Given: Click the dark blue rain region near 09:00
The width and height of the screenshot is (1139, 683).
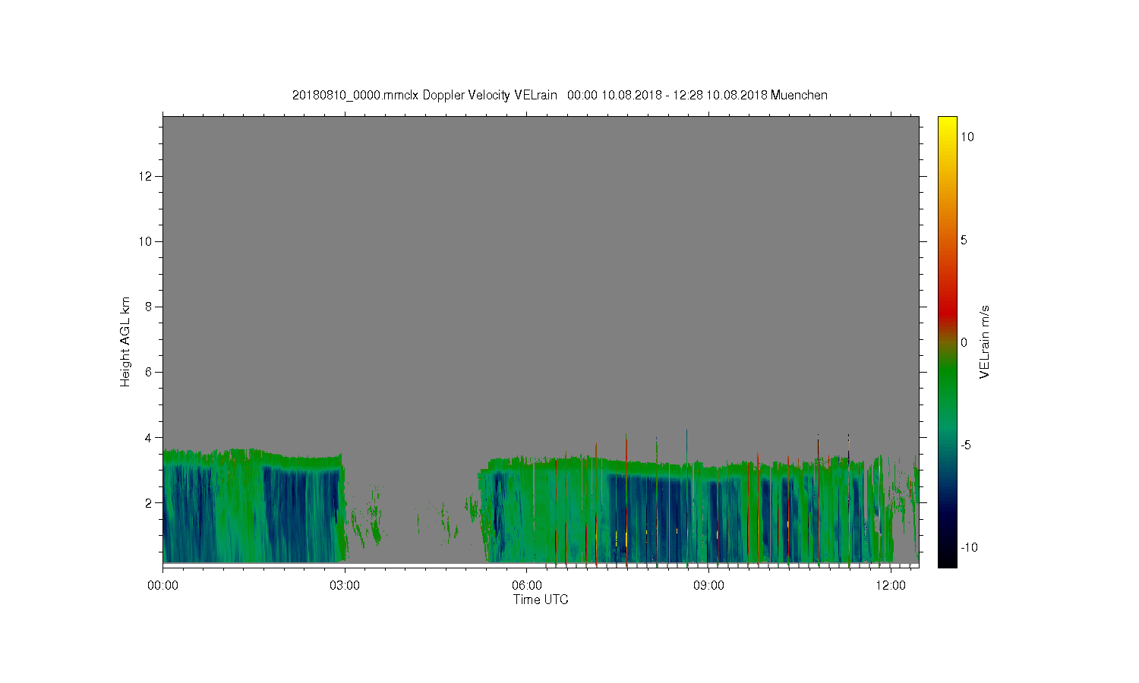Looking at the screenshot, I should 651,520.
